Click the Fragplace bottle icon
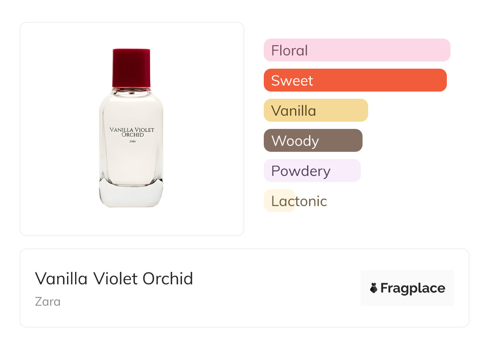 pyautogui.click(x=374, y=288)
